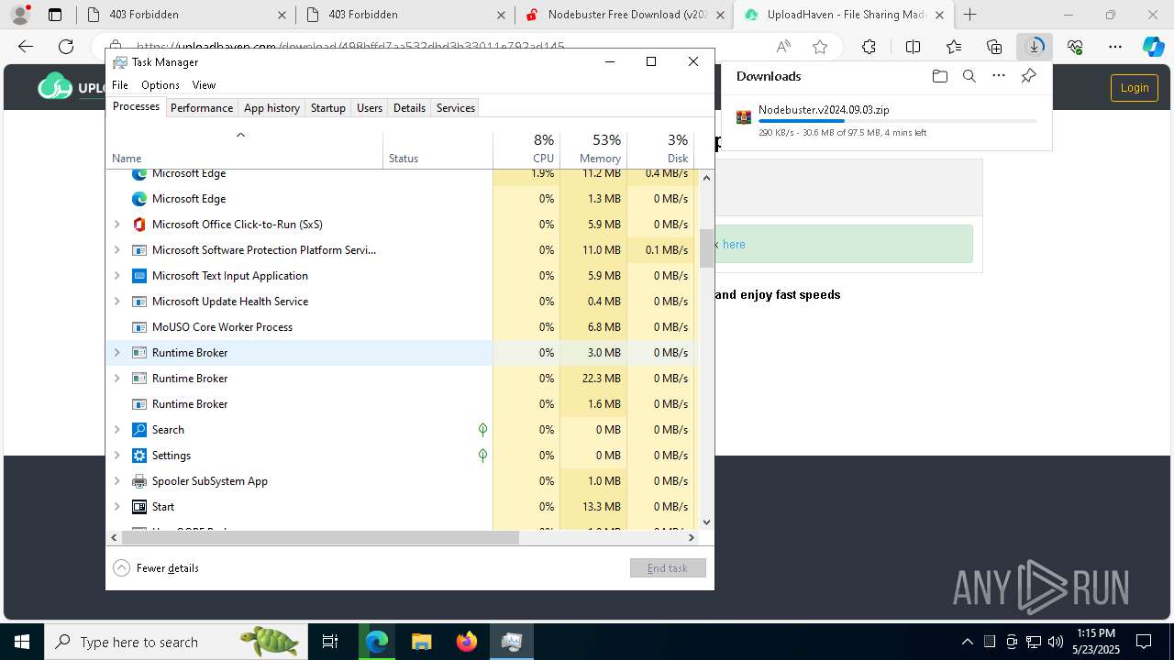Image resolution: width=1174 pixels, height=660 pixels.
Task: Open Task View from taskbar
Action: click(330, 642)
